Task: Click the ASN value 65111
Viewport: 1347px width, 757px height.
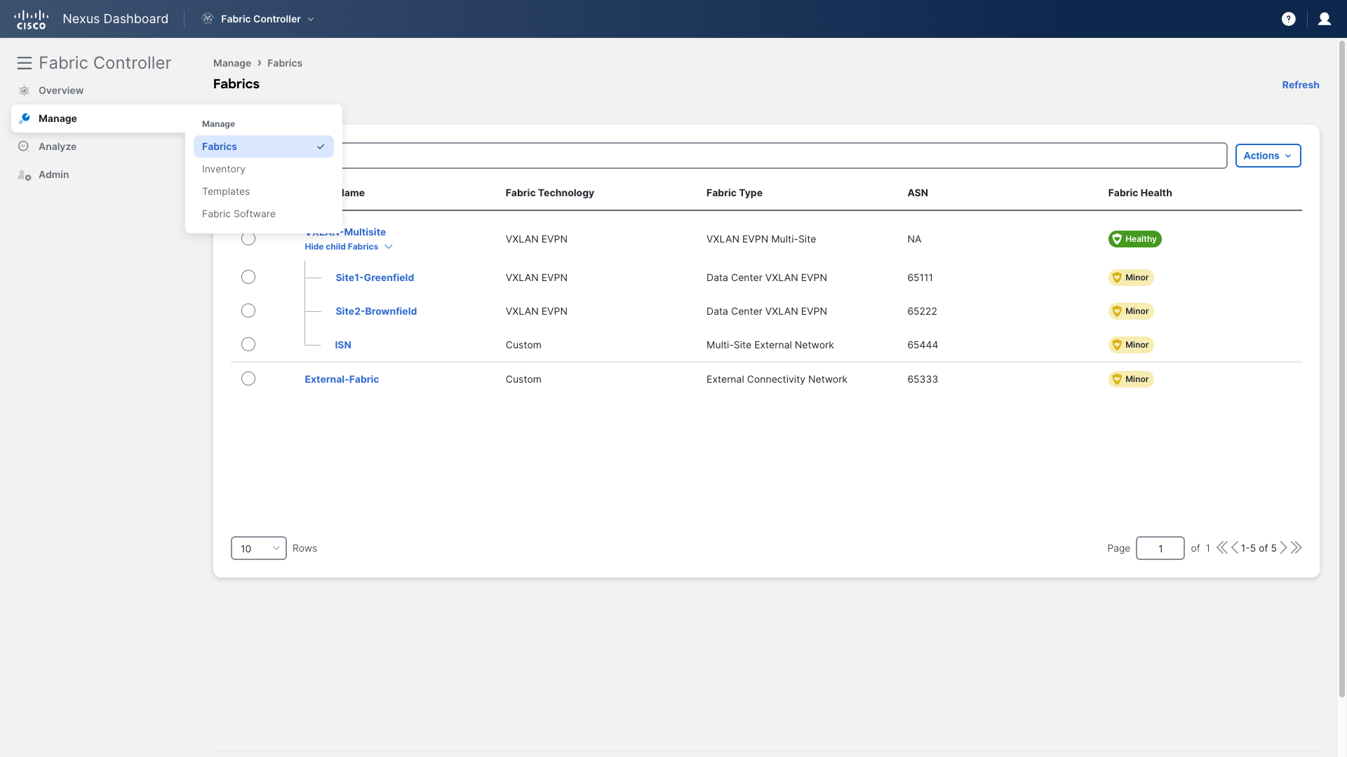Action: tap(920, 278)
